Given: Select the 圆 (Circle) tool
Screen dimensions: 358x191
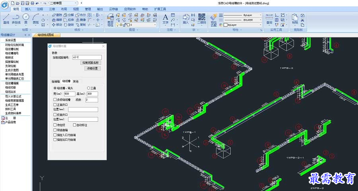Looking at the screenshot, I should [x=26, y=19].
